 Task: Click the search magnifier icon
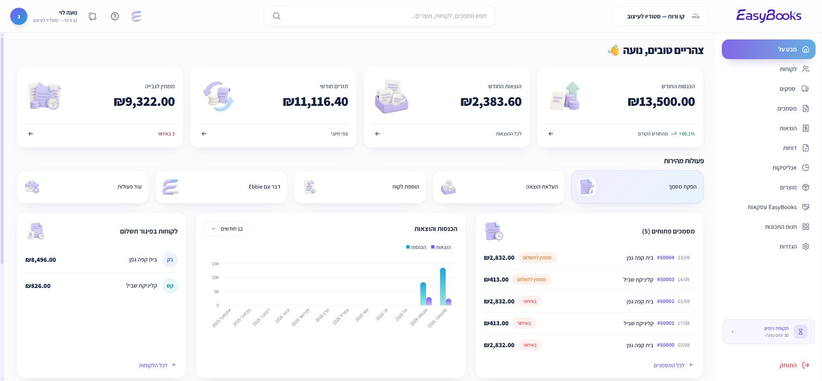(277, 16)
